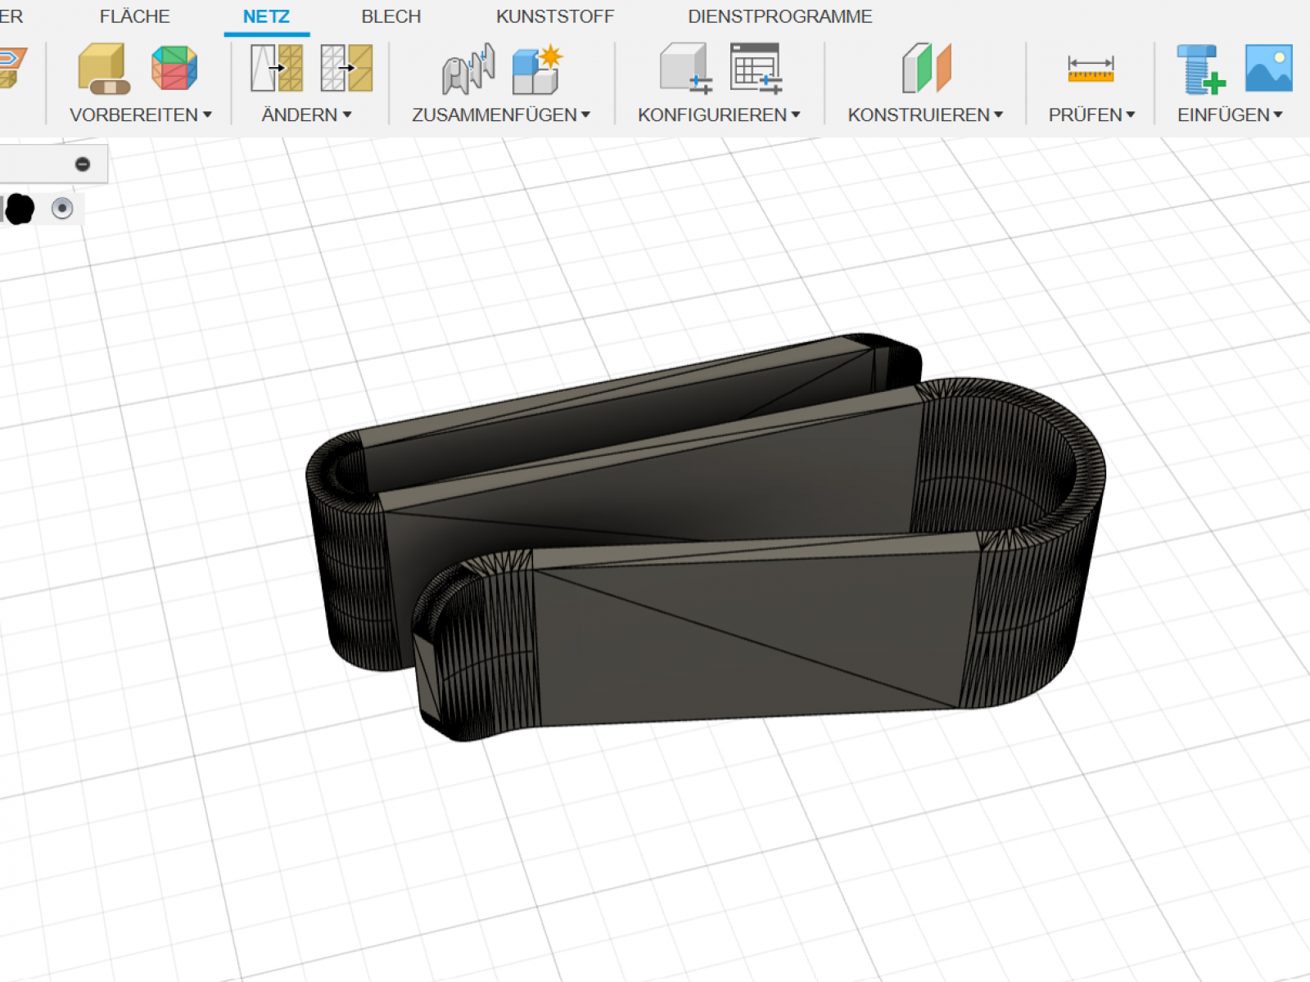Switch to the KUNSTSTOFF tab
Viewport: 1310px width, 982px height.
[554, 16]
